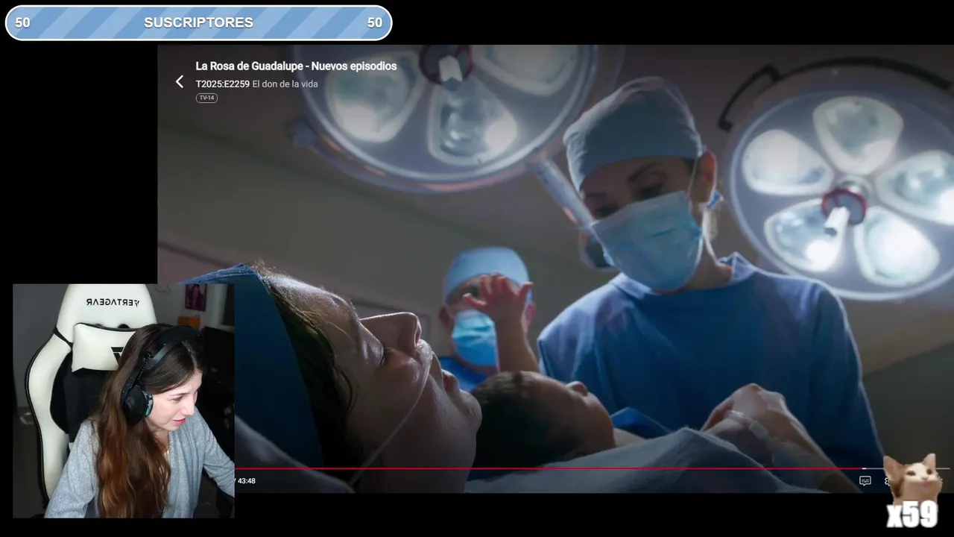Go back using the player's left arrow
The width and height of the screenshot is (954, 537).
coord(179,82)
